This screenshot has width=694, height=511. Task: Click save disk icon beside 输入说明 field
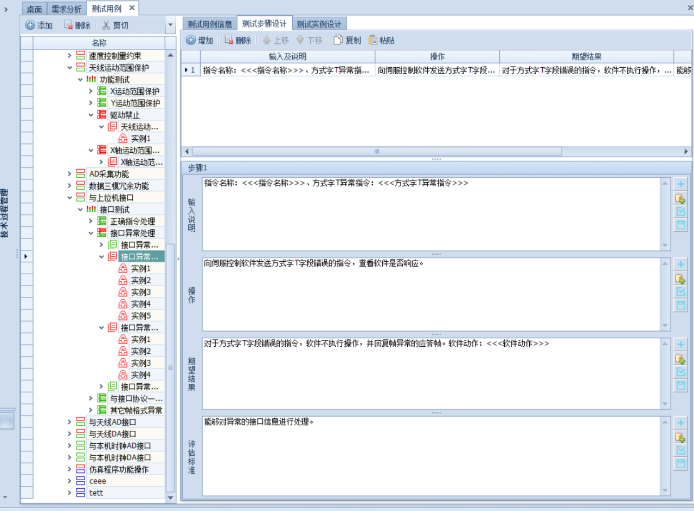click(x=681, y=225)
